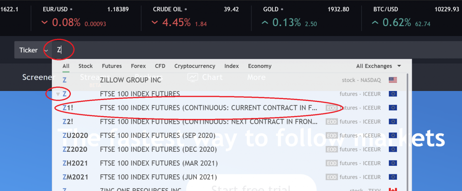Select Zillow Group Inc result
Viewport: 462px width, 191px height.
pyautogui.click(x=230, y=80)
